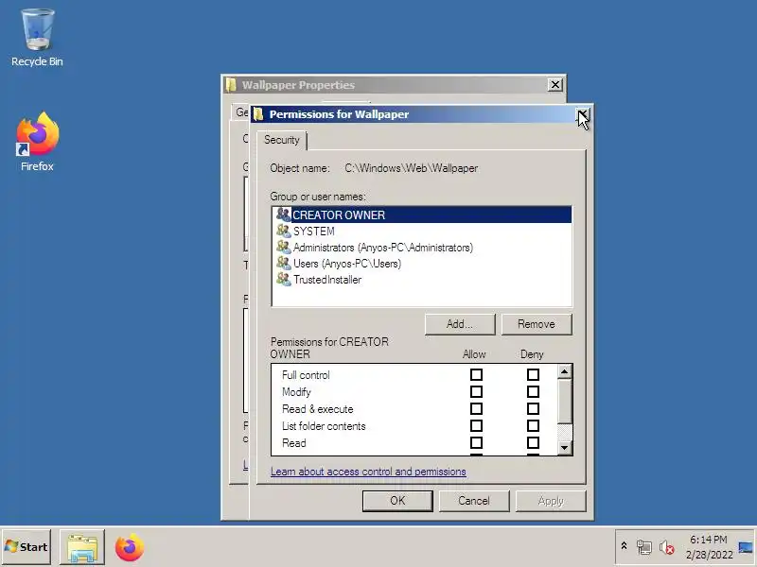Open the muted volume tray icon

point(667,547)
